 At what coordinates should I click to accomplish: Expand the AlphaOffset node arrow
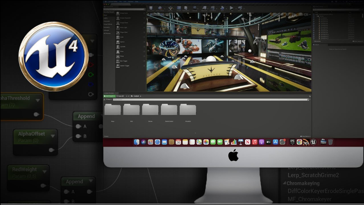coord(53,136)
